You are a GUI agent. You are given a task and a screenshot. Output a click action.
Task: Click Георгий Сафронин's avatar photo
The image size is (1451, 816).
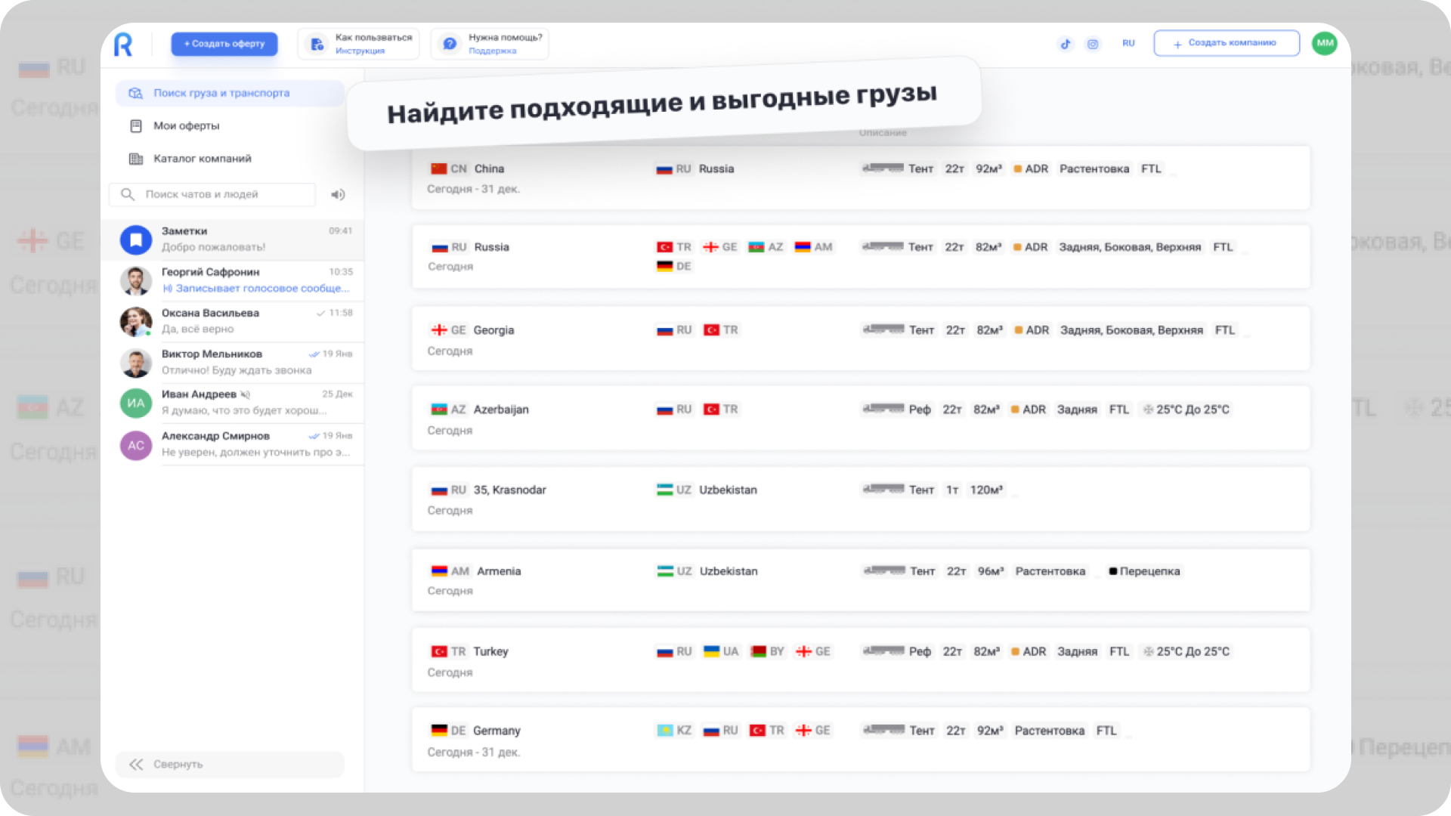(136, 281)
